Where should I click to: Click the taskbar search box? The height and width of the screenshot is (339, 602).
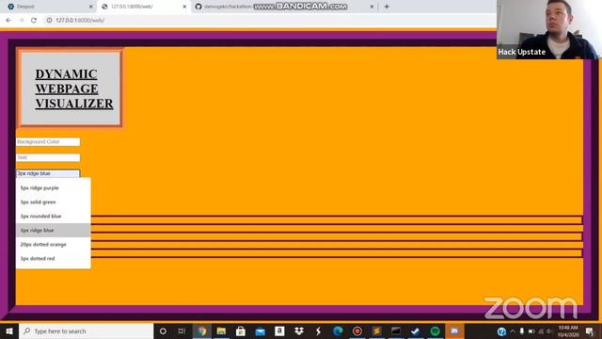pyautogui.click(x=87, y=331)
